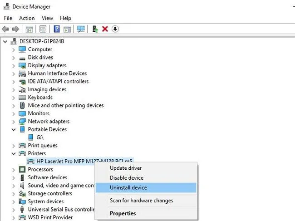This screenshot has height=221, width=295.
Task: Select Sound, video and game controllers row
Action: click(61, 186)
